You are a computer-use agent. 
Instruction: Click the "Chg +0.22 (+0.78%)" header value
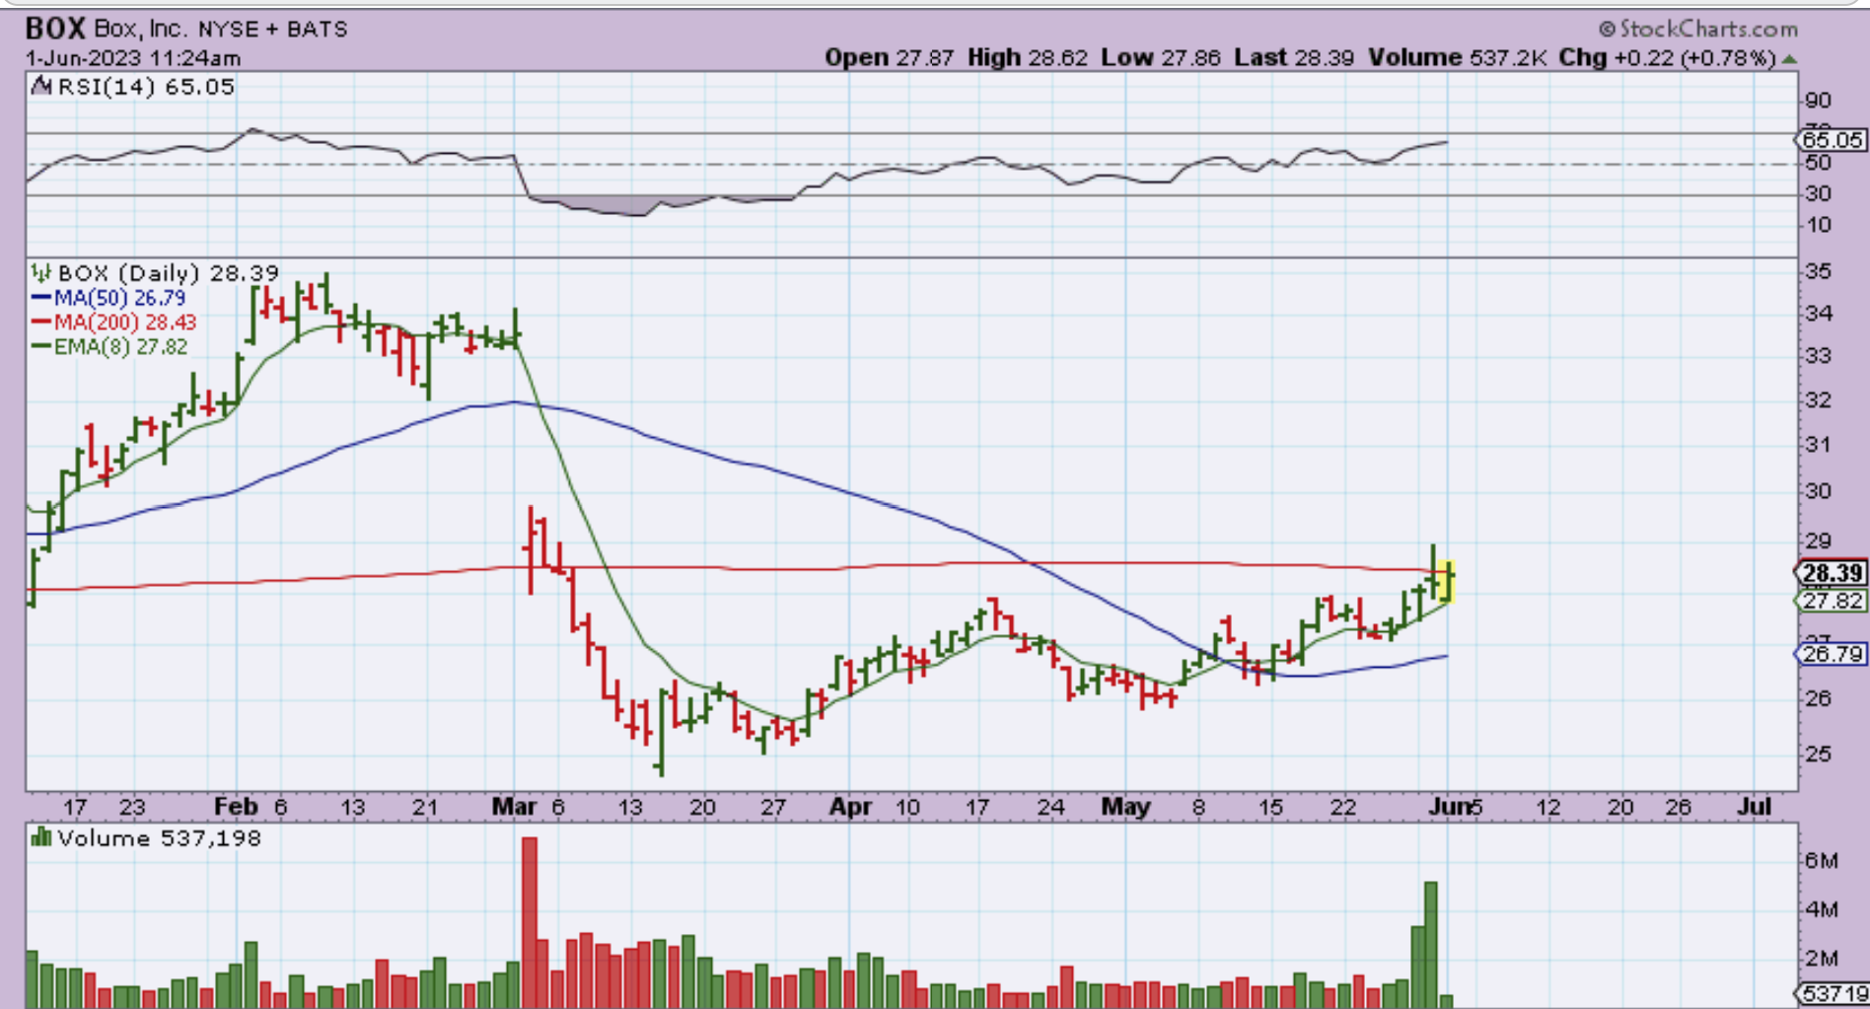point(1667,58)
